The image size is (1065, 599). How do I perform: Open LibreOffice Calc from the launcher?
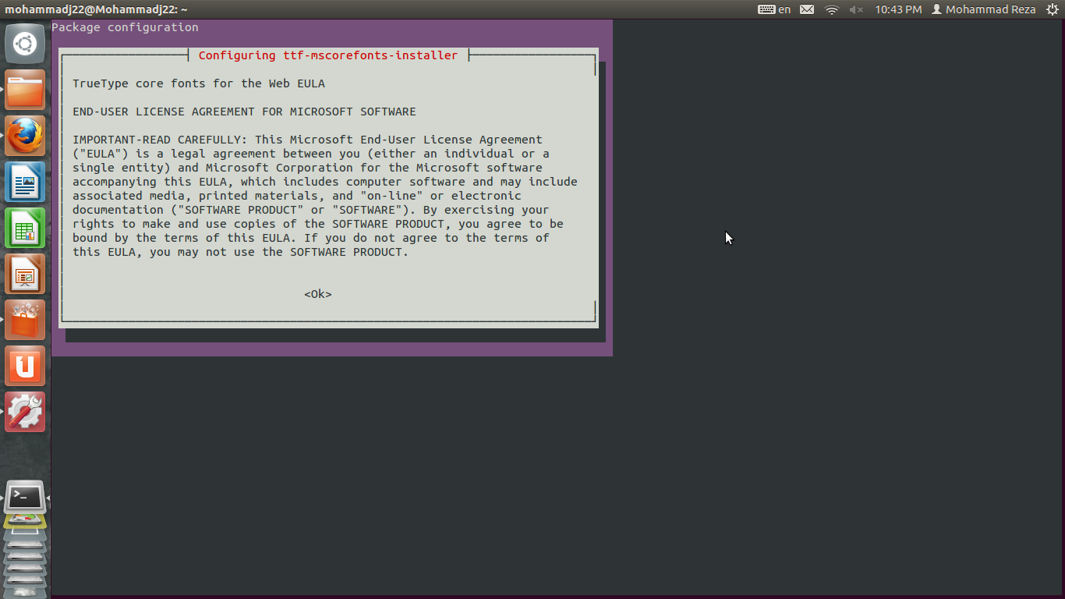[25, 228]
